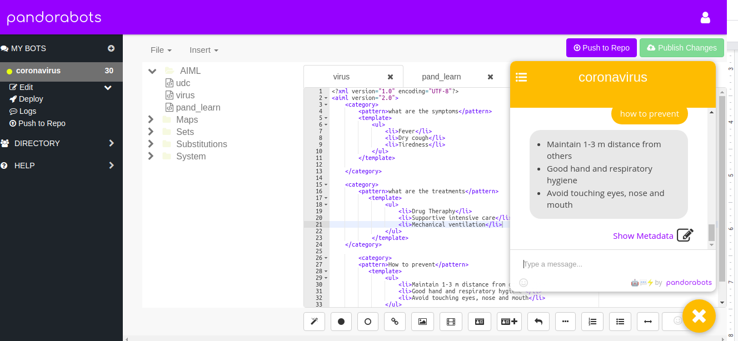
Task: Click the horizontal double-arrow icon
Action: tap(647, 321)
